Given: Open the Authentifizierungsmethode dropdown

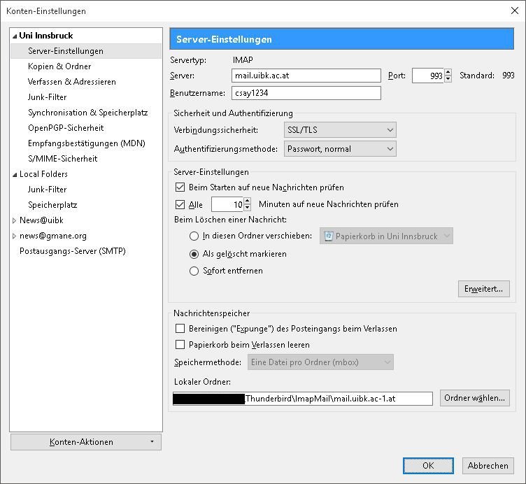Looking at the screenshot, I should tap(340, 148).
